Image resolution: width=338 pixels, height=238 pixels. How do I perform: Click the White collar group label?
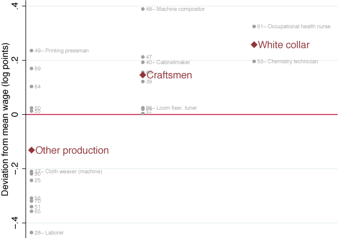(x=284, y=45)
